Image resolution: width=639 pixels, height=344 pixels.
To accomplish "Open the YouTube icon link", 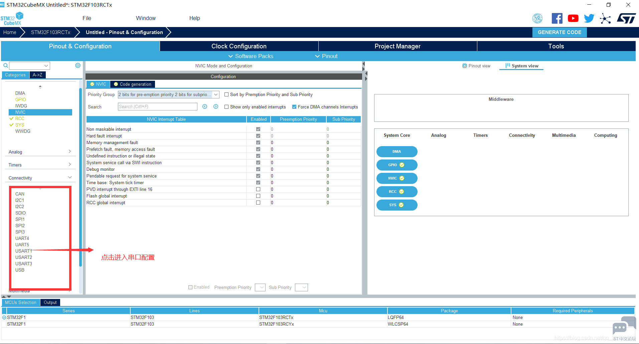I will pyautogui.click(x=573, y=18).
